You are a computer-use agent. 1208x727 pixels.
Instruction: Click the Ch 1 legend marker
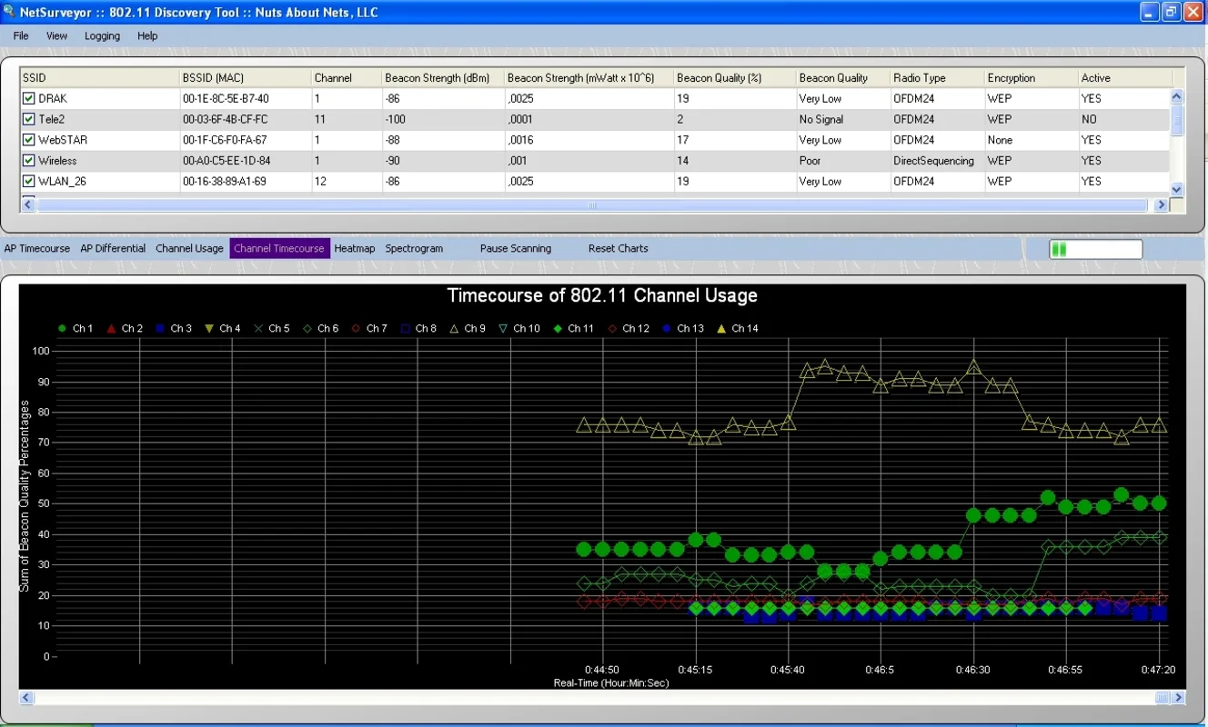62,328
